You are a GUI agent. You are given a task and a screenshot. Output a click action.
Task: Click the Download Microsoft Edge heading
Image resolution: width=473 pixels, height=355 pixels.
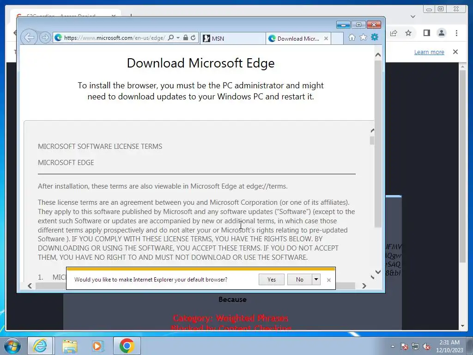point(200,63)
